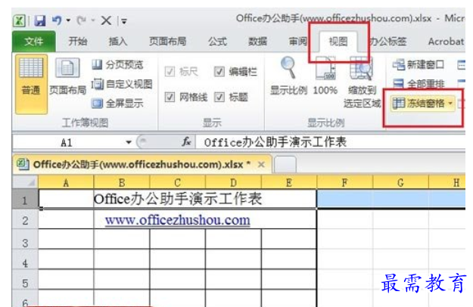Undo the last action
473x307 pixels.
[x=57, y=20]
